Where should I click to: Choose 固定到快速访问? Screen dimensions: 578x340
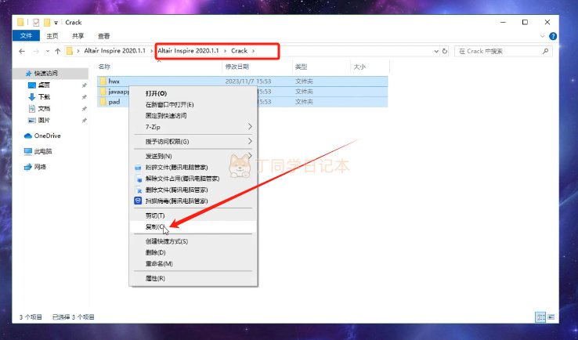[193, 116]
